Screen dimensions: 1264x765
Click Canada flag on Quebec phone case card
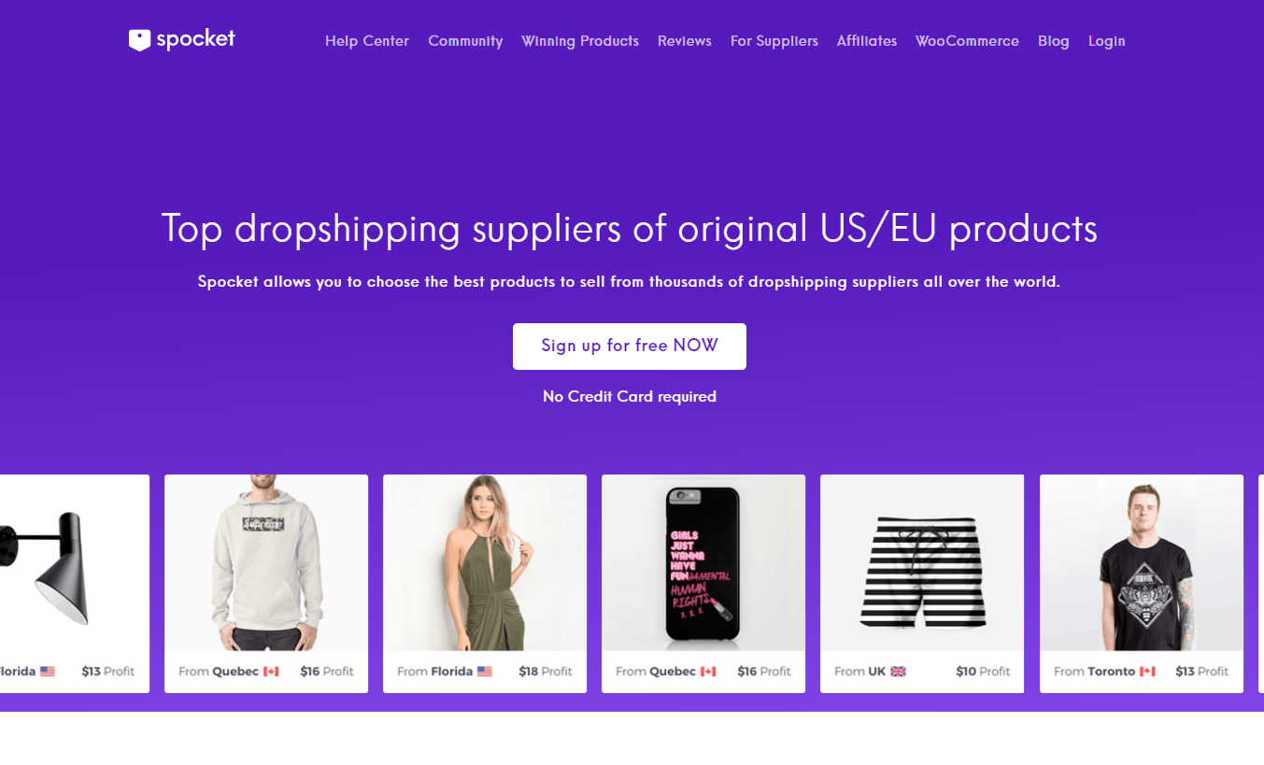coord(708,672)
